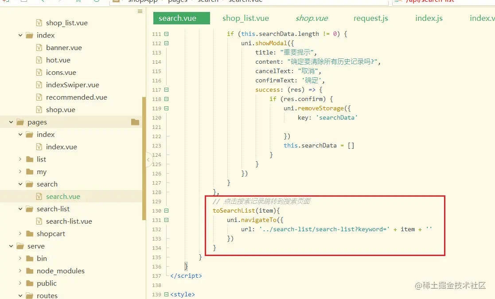Collapse the routes folder chevron
This screenshot has height=299, width=495.
tap(20, 295)
